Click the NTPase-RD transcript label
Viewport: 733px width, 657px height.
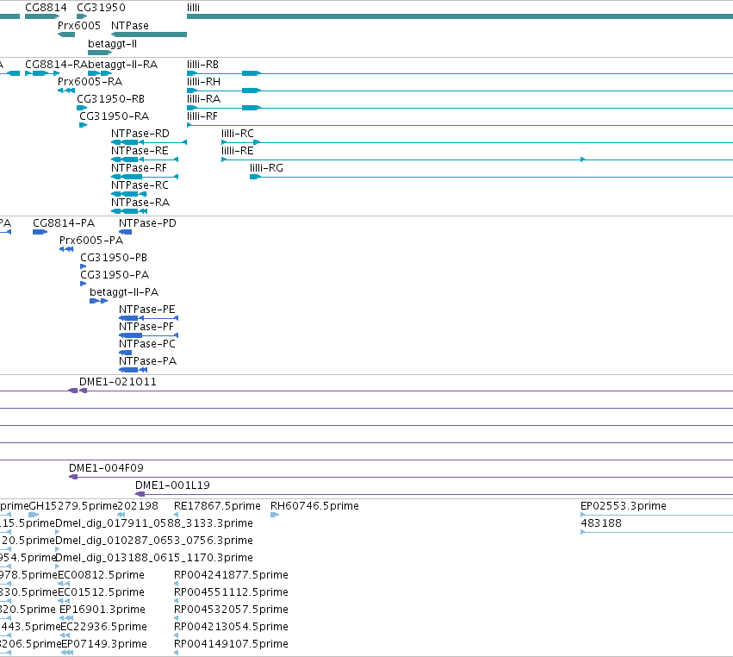[x=140, y=134]
